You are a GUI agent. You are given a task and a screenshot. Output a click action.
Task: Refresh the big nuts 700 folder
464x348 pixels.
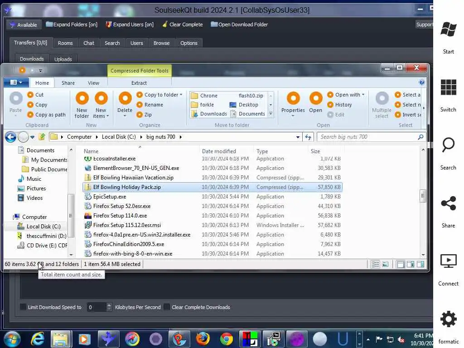coord(308,137)
